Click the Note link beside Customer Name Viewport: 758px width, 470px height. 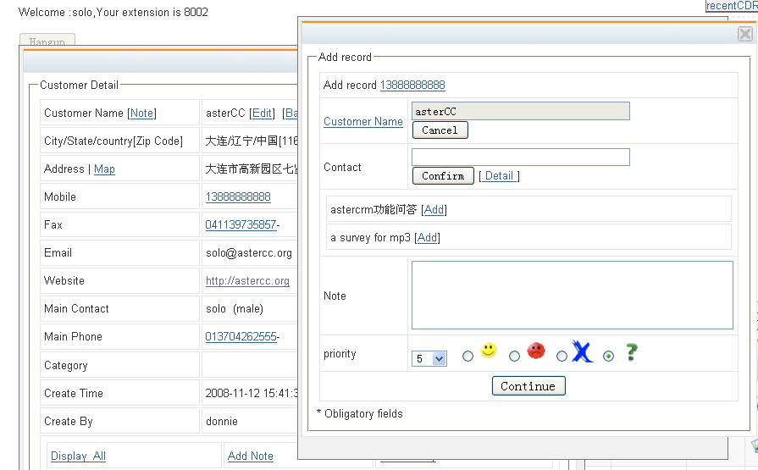(141, 113)
